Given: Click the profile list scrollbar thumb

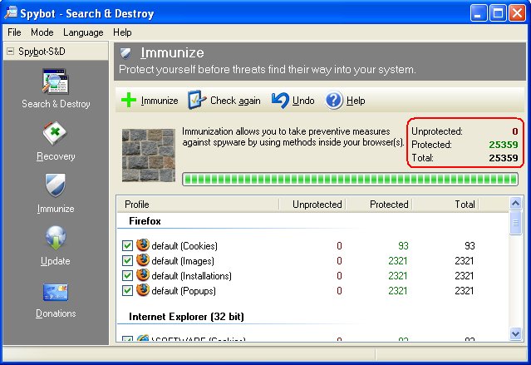Looking at the screenshot, I should pos(515,222).
